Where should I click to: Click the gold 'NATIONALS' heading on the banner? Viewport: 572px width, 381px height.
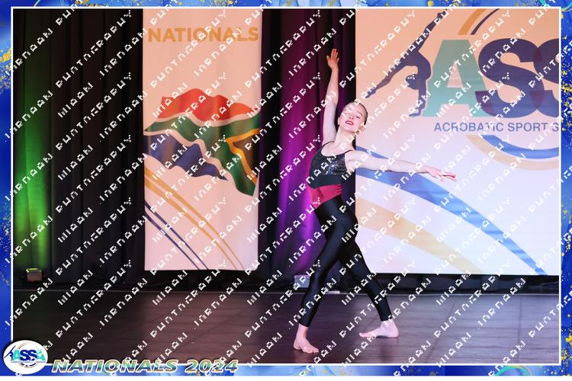tap(203, 34)
